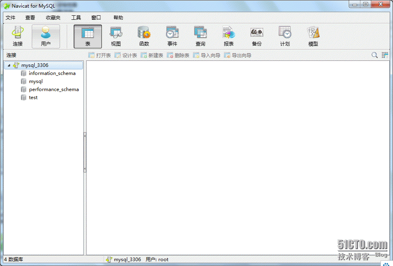Select the mysql database name in tree
Image resolution: width=393 pixels, height=266 pixels.
pyautogui.click(x=35, y=81)
